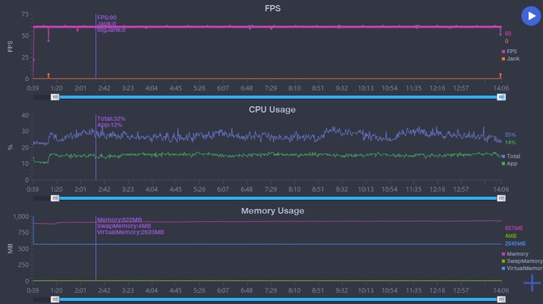Click Memory Usage left range handle
The width and height of the screenshot is (543, 304).
click(x=55, y=299)
